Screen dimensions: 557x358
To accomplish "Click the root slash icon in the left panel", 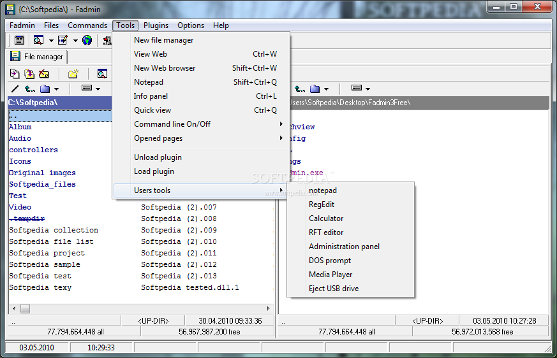I will pyautogui.click(x=15, y=89).
